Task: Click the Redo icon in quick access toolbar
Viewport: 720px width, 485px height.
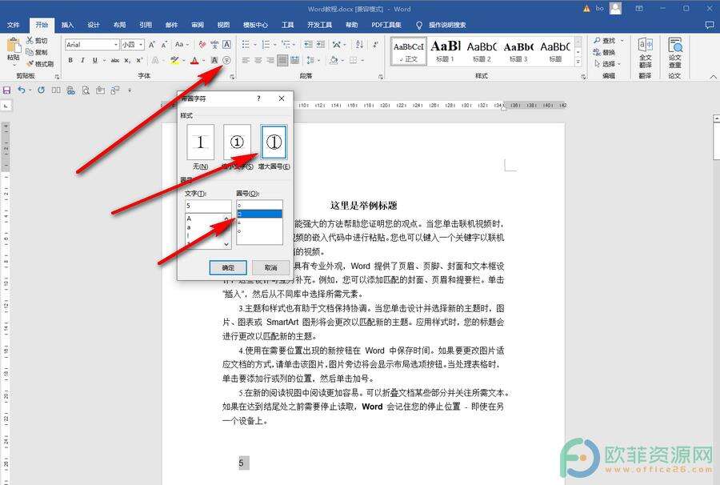Action: point(41,90)
